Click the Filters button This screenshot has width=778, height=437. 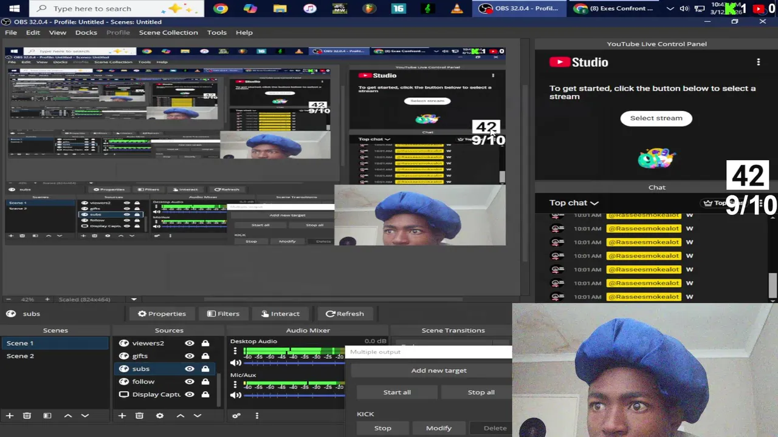(x=223, y=314)
